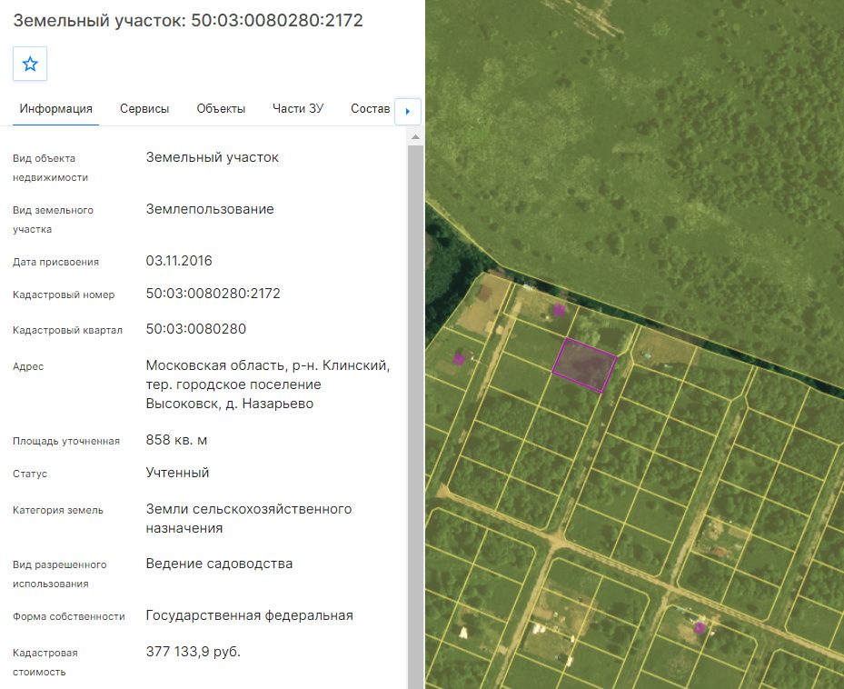Open the Информация tab
The image size is (844, 689).
[56, 109]
